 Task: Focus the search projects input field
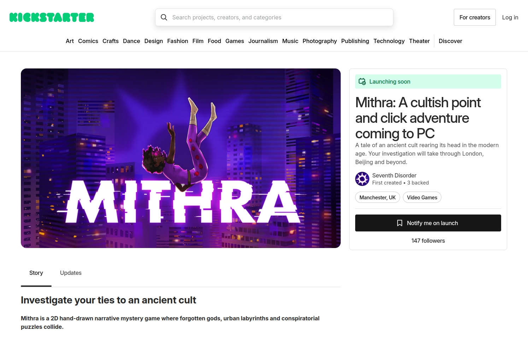279,17
